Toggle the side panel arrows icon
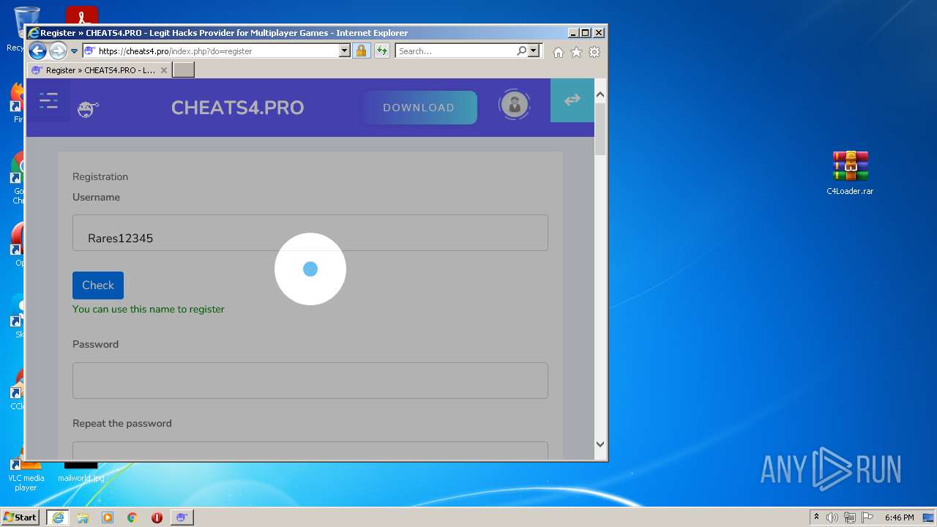The image size is (937, 527). point(572,100)
